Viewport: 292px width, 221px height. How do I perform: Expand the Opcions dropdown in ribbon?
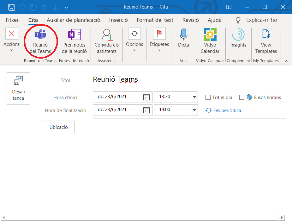pos(134,44)
